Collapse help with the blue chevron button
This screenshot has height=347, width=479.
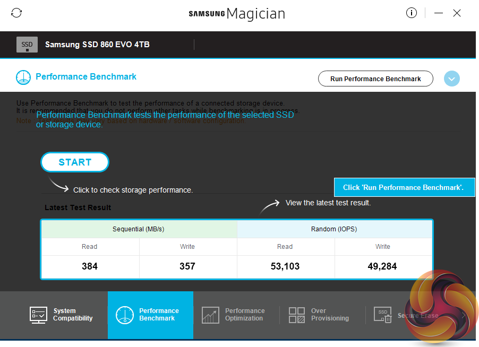(x=451, y=79)
